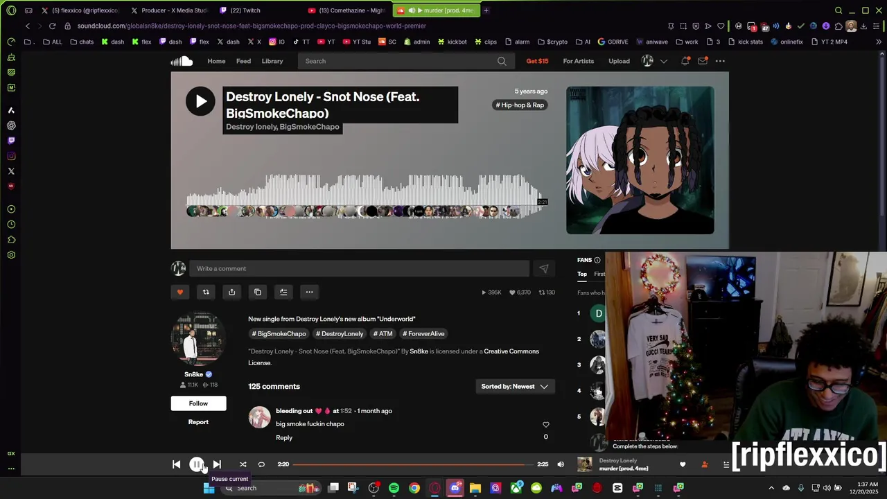This screenshot has height=499, width=887.
Task: Open the X Media Studio Producer tab
Action: point(168,10)
